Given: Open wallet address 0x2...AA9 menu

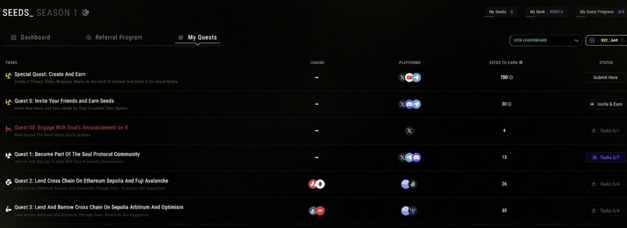Looking at the screenshot, I should 606,40.
